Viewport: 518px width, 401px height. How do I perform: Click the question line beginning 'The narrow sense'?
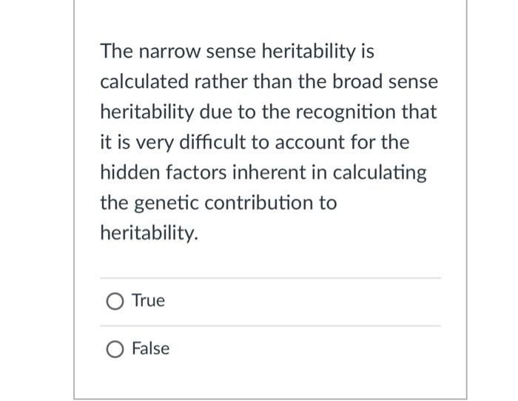[238, 52]
